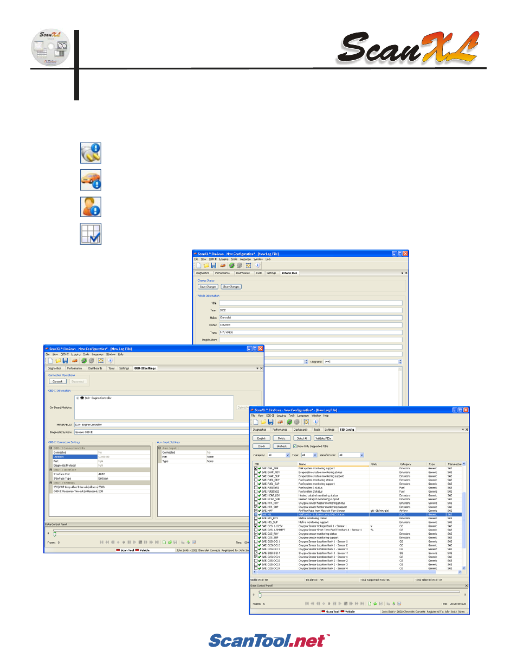Click dashboard icon in PID Config window toolbar
Viewport: 517px width, 670px height.
click(306, 422)
